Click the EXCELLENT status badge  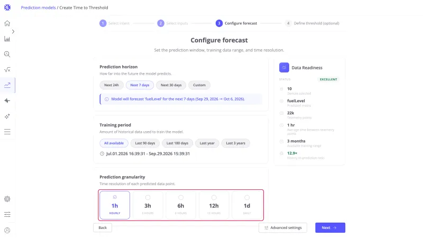coord(328,79)
